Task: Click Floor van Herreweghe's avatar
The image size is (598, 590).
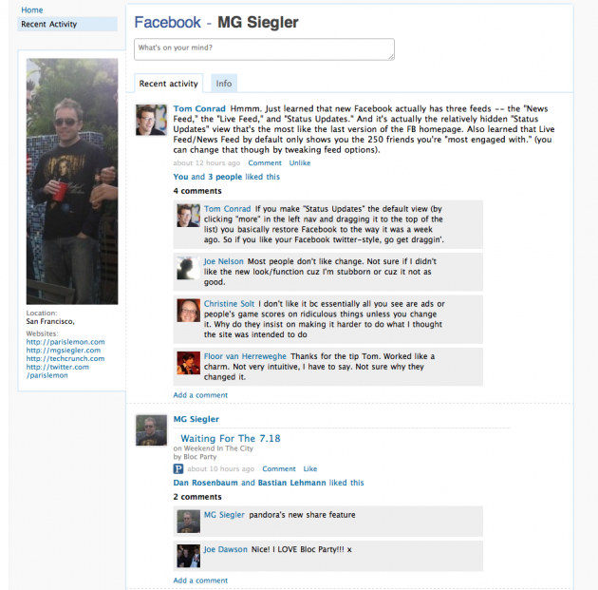Action: pos(188,363)
